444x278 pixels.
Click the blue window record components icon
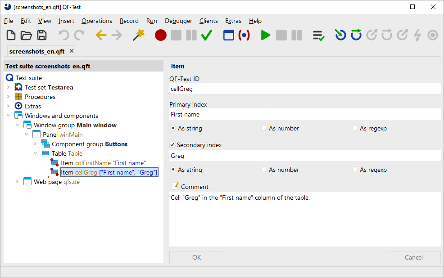pyautogui.click(x=228, y=36)
